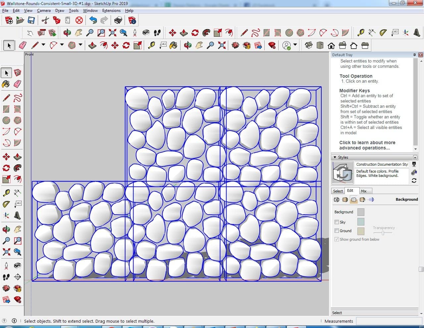Open the Extensions menu
This screenshot has width=424, height=328.
tap(111, 11)
